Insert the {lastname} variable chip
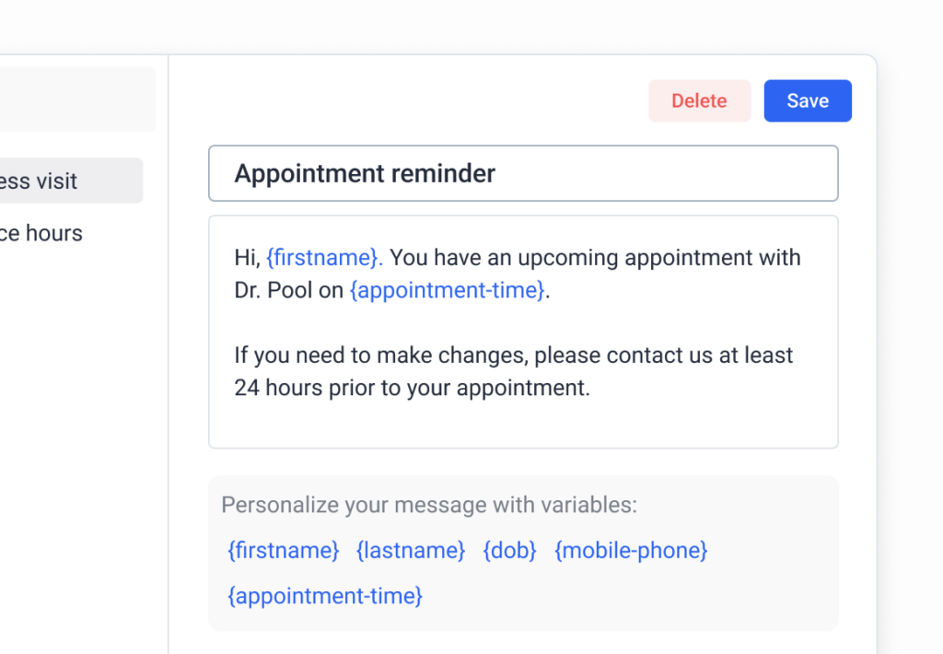 pyautogui.click(x=410, y=550)
